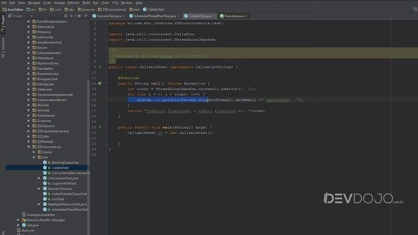Open the File menu
This screenshot has height=235, width=418.
tap(4, 3)
